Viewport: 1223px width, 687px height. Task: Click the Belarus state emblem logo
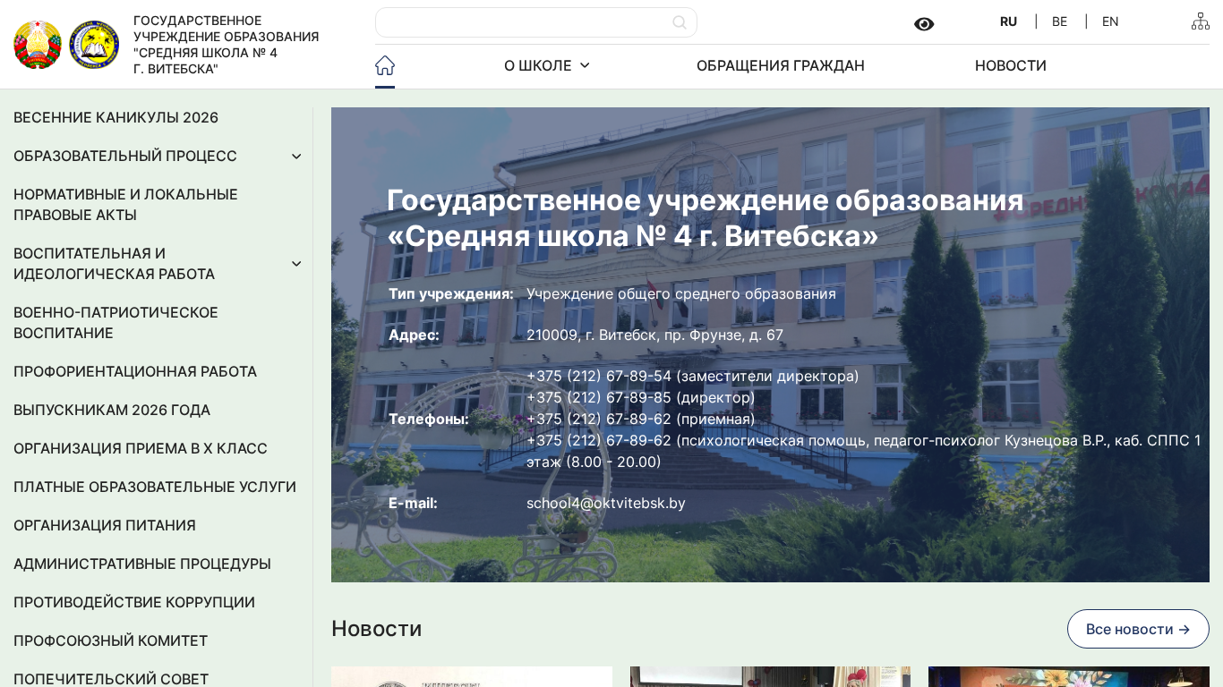(x=38, y=45)
